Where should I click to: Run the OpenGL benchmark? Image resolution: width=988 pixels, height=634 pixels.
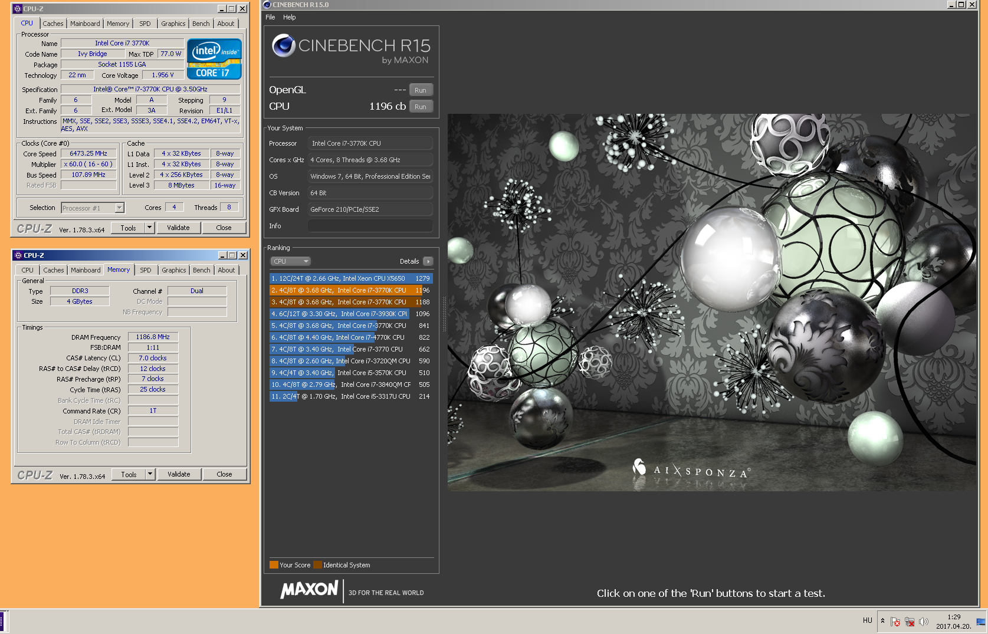click(421, 90)
